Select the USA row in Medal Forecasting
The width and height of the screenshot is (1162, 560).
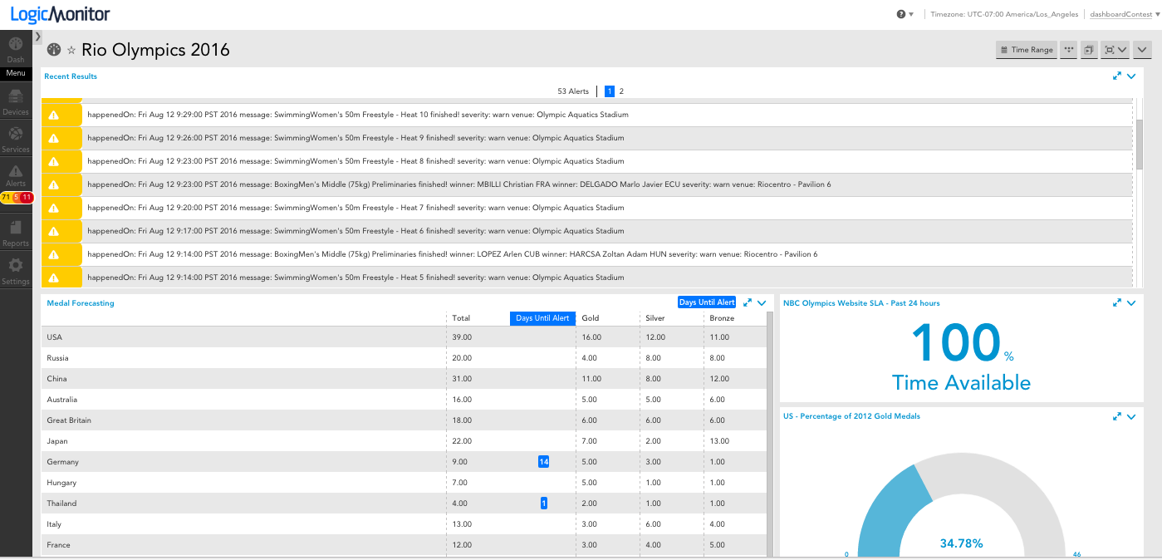click(x=404, y=337)
